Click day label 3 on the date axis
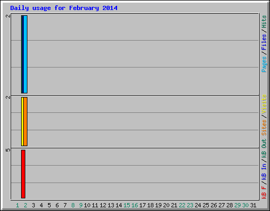The image size is (270, 211). [33, 205]
